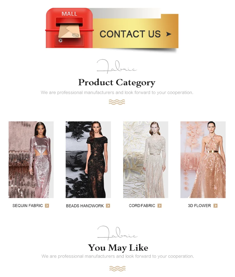Open the CORD FABRIC category link
The width and height of the screenshot is (235, 277).
click(142, 205)
